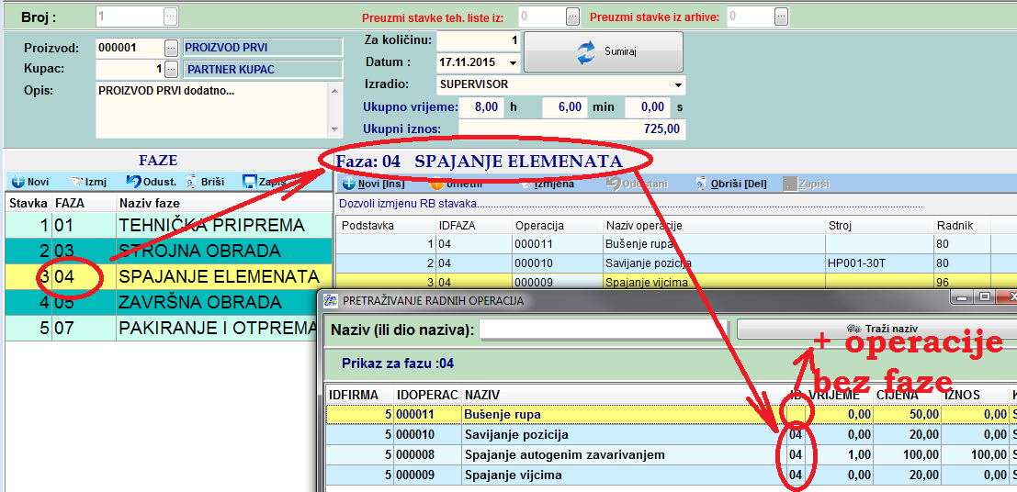1017x492 pixels.
Task: Click the Odustani operations toolbar item
Action: pos(638,184)
